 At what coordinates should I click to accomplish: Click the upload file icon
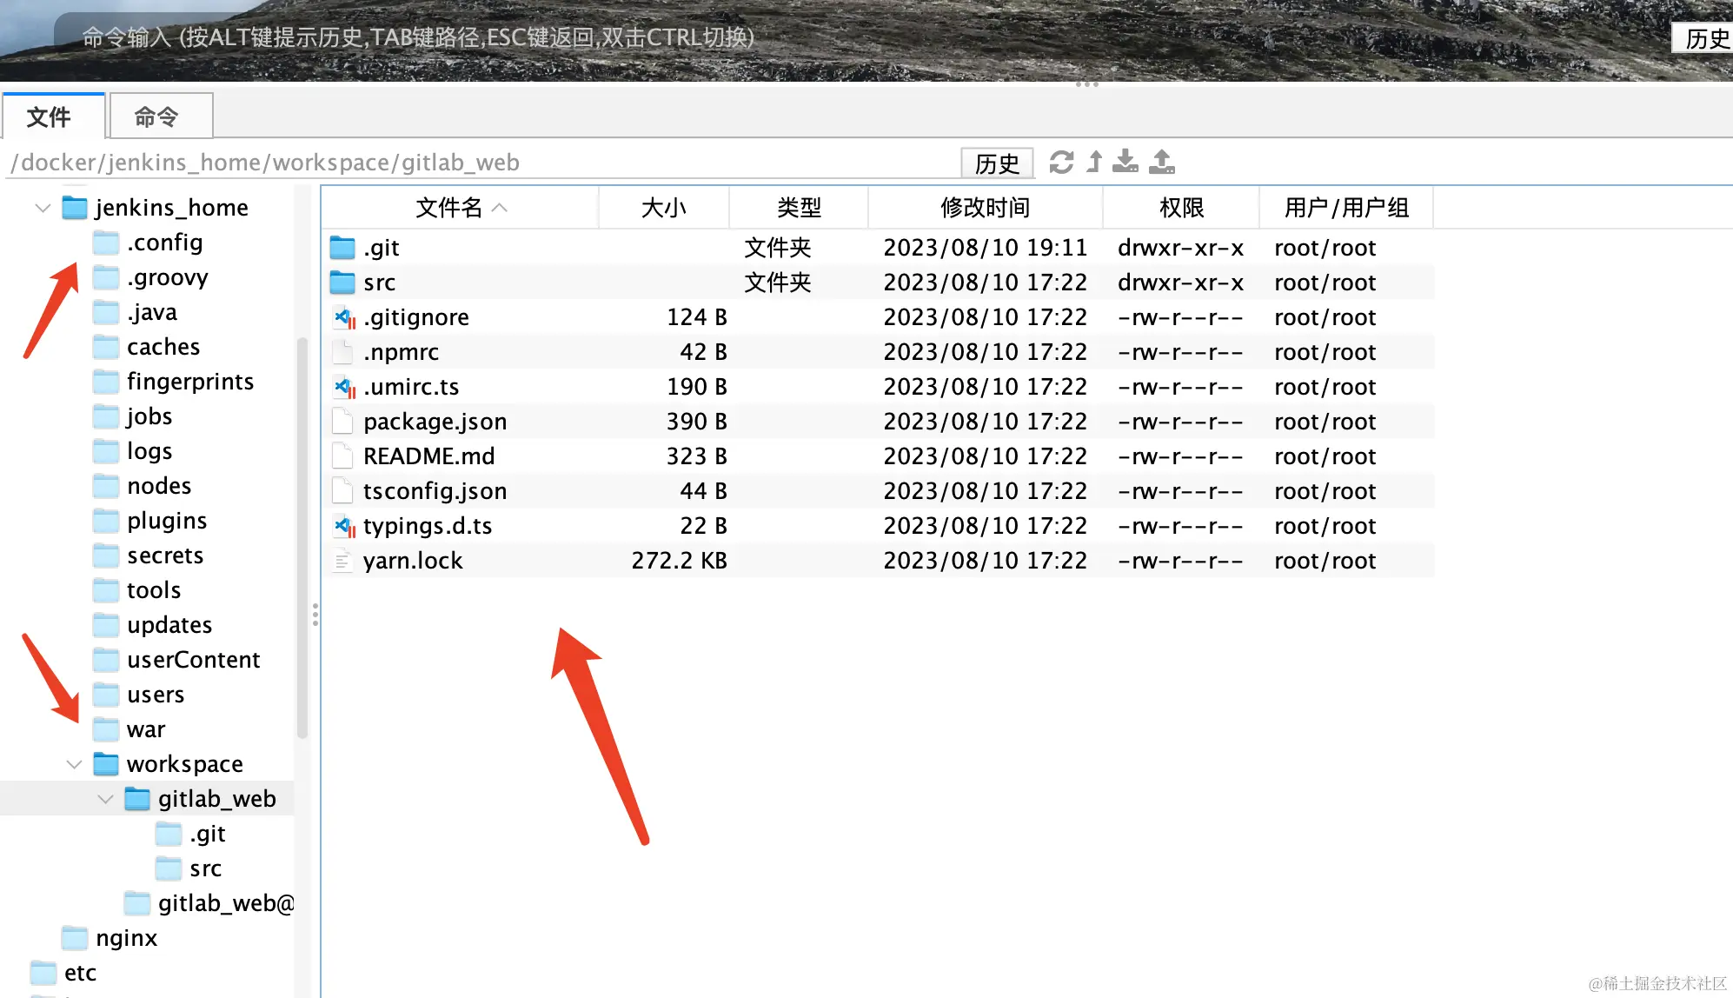tap(1162, 162)
